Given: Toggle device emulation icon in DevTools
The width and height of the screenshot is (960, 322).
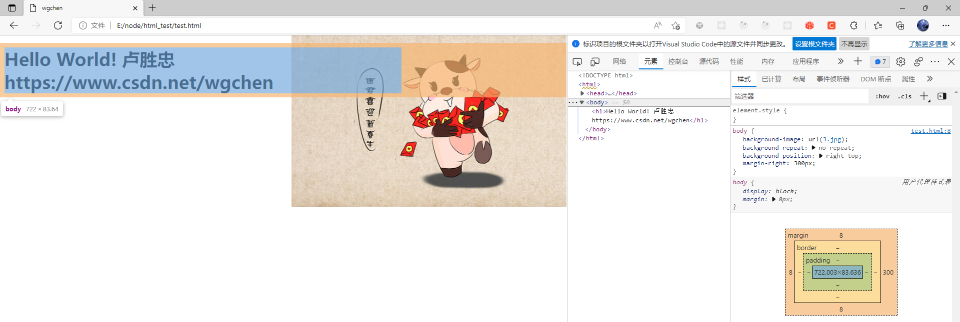Looking at the screenshot, I should click(595, 62).
